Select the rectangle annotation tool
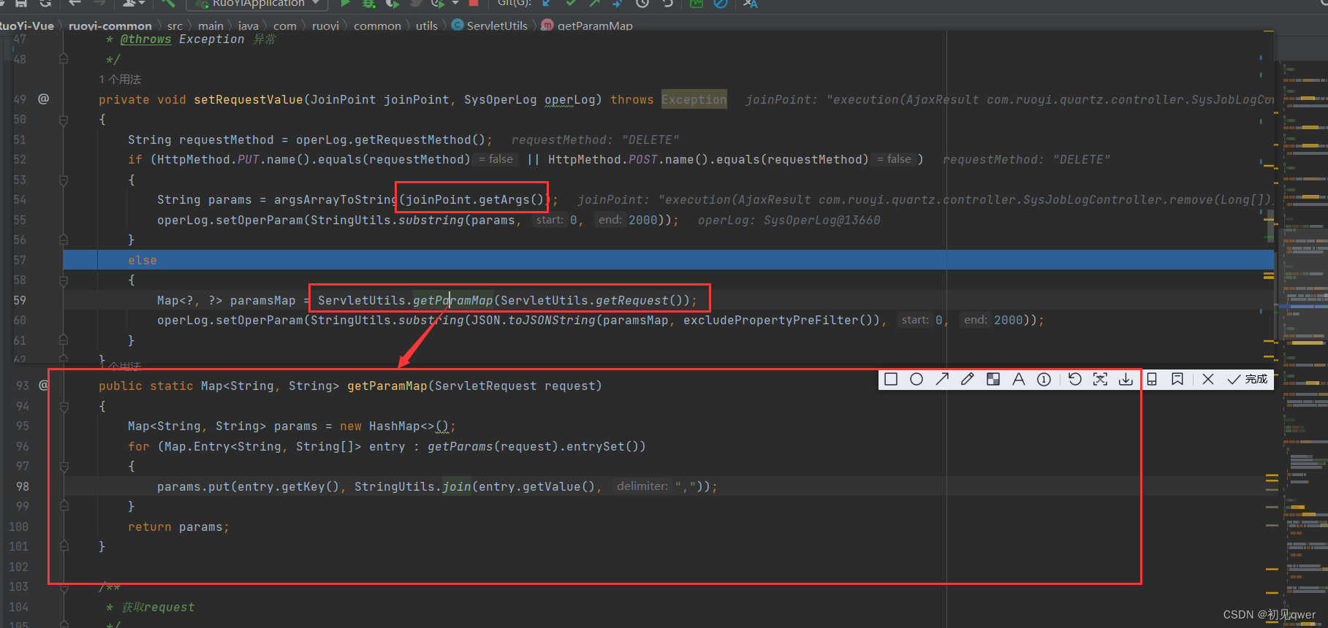This screenshot has height=628, width=1328. 891,379
